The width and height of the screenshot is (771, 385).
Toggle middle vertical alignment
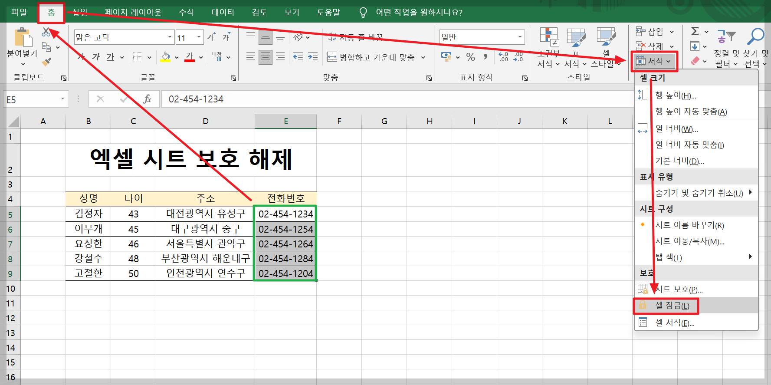[x=266, y=38]
